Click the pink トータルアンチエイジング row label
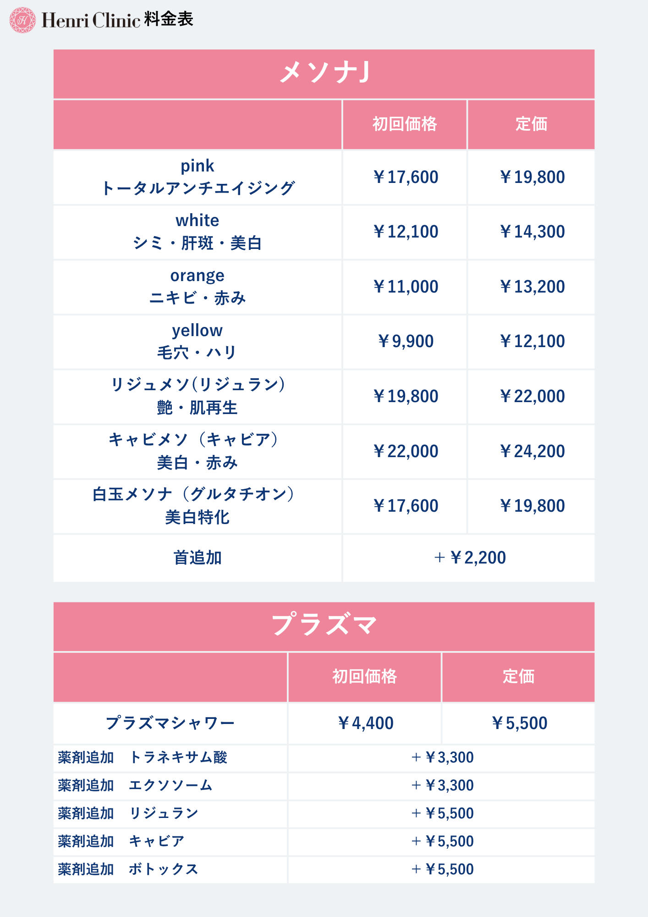The image size is (648, 917). (x=198, y=177)
